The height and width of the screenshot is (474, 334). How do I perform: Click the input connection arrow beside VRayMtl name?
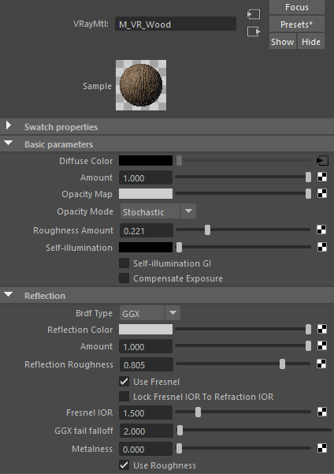click(254, 14)
